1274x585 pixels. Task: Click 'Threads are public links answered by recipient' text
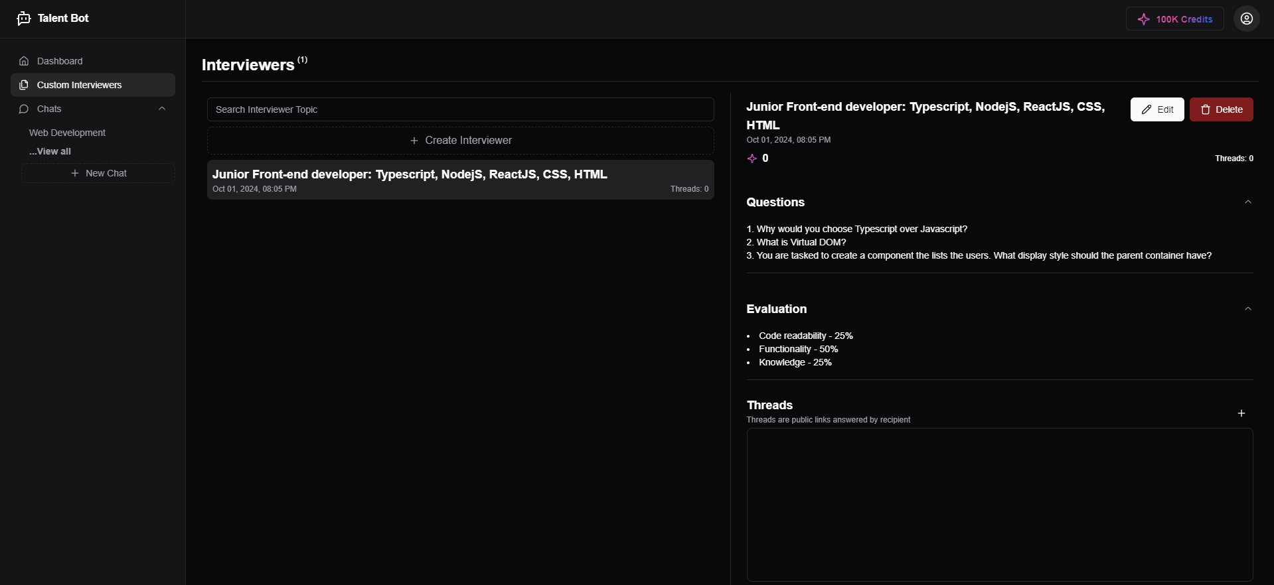tap(828, 420)
